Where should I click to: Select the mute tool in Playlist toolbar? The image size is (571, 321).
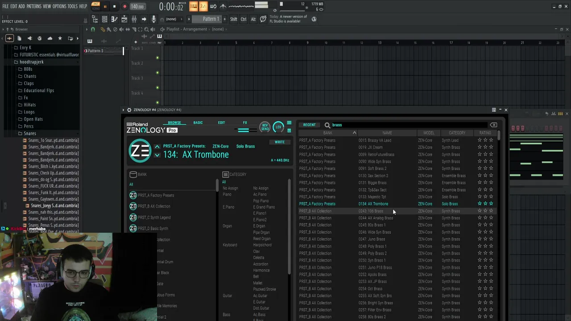coord(121,29)
